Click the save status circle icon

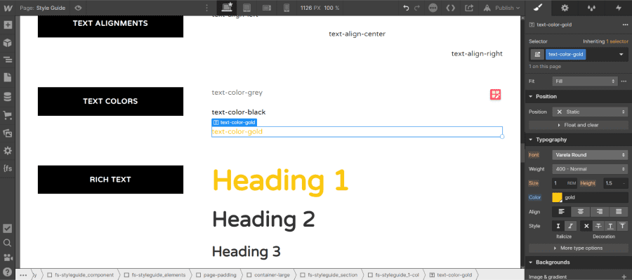click(433, 8)
